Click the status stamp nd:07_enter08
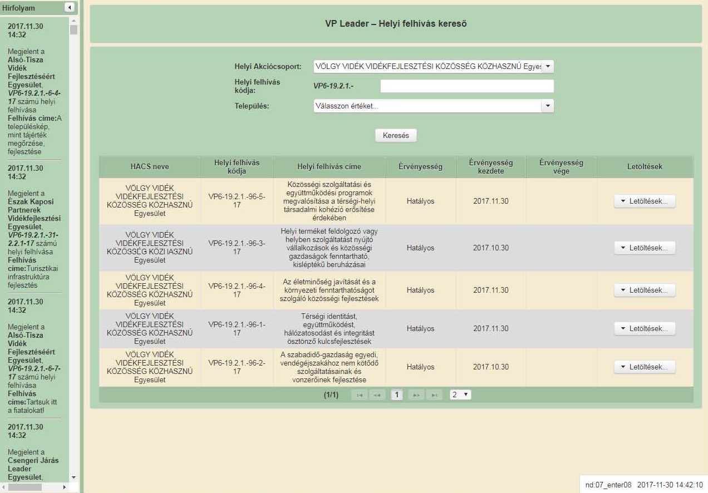The height and width of the screenshot is (493, 708). 608,485
